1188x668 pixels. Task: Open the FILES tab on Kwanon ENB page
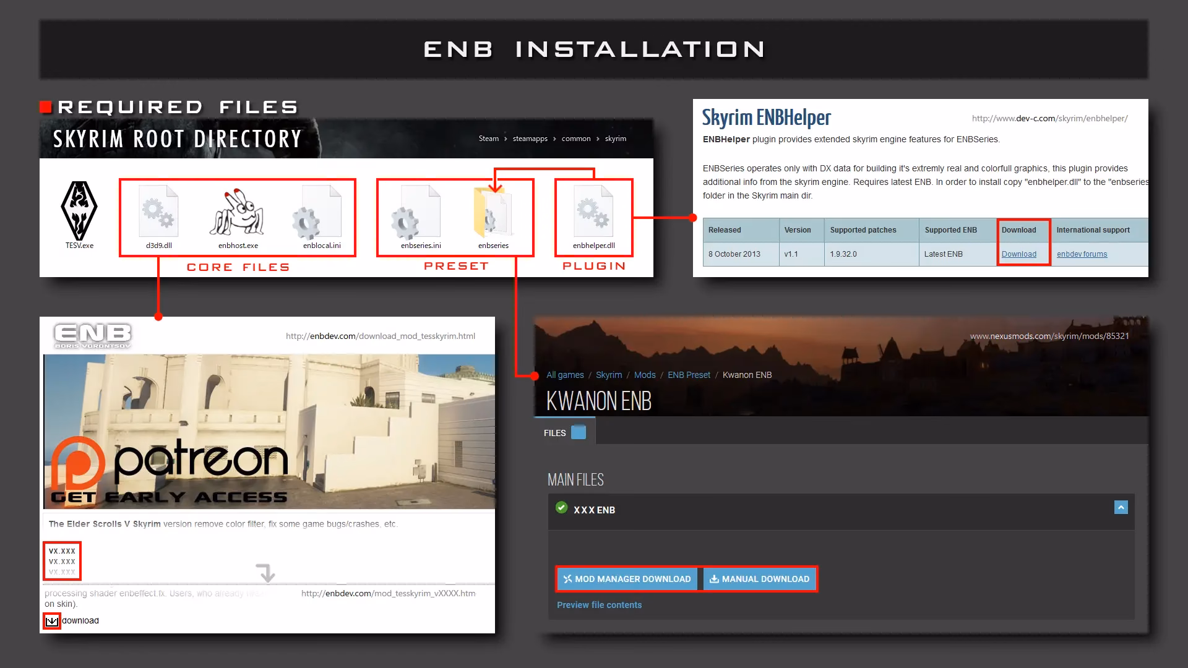pos(564,431)
